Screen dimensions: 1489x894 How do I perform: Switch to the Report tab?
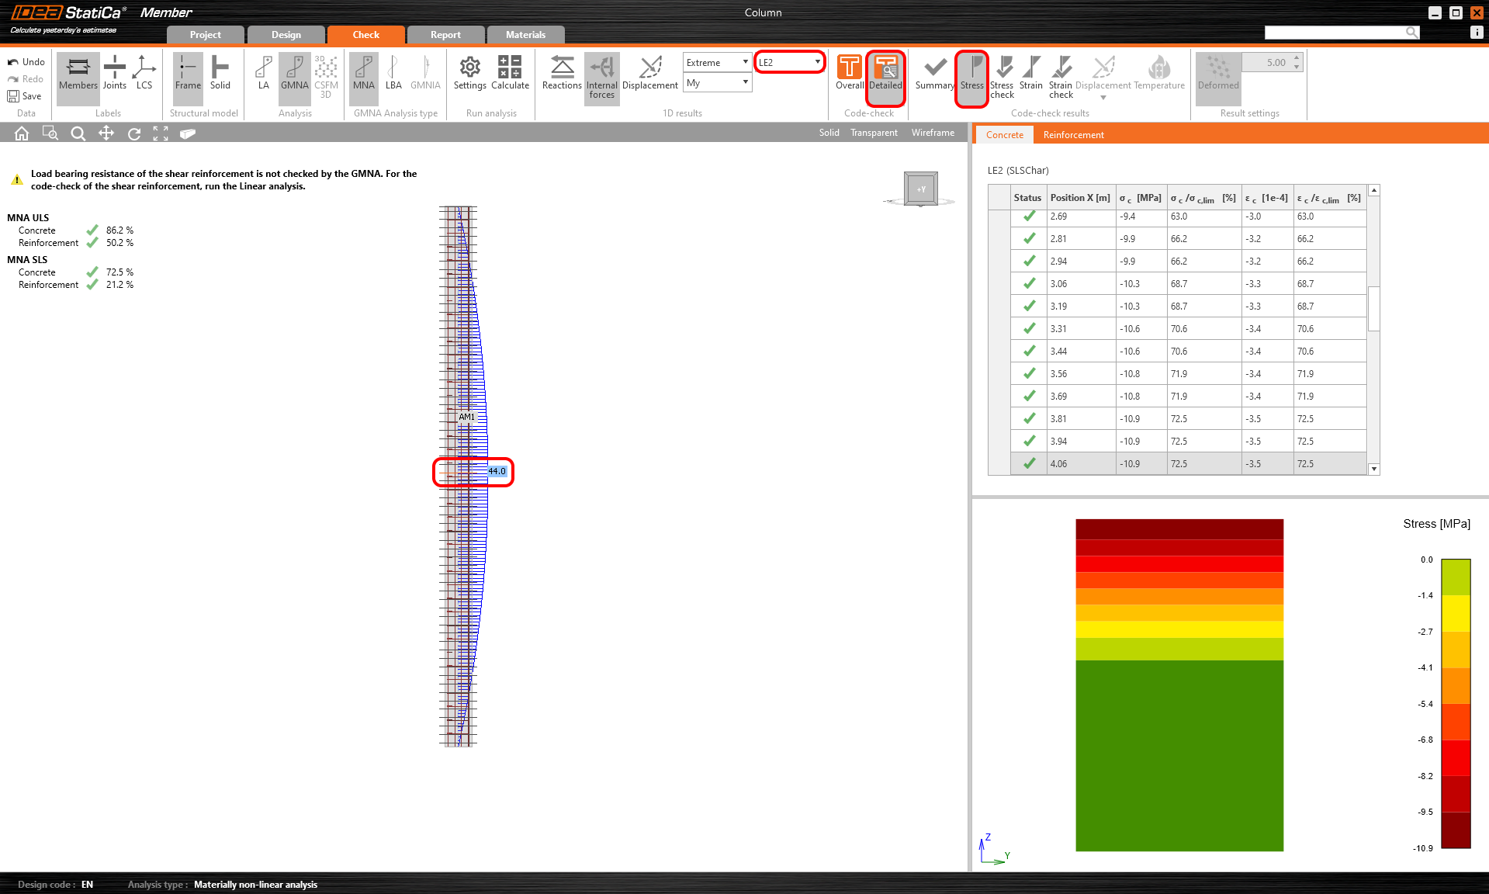point(446,34)
